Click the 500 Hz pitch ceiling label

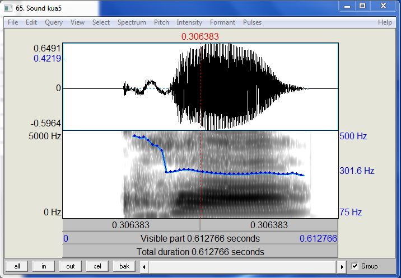click(353, 136)
